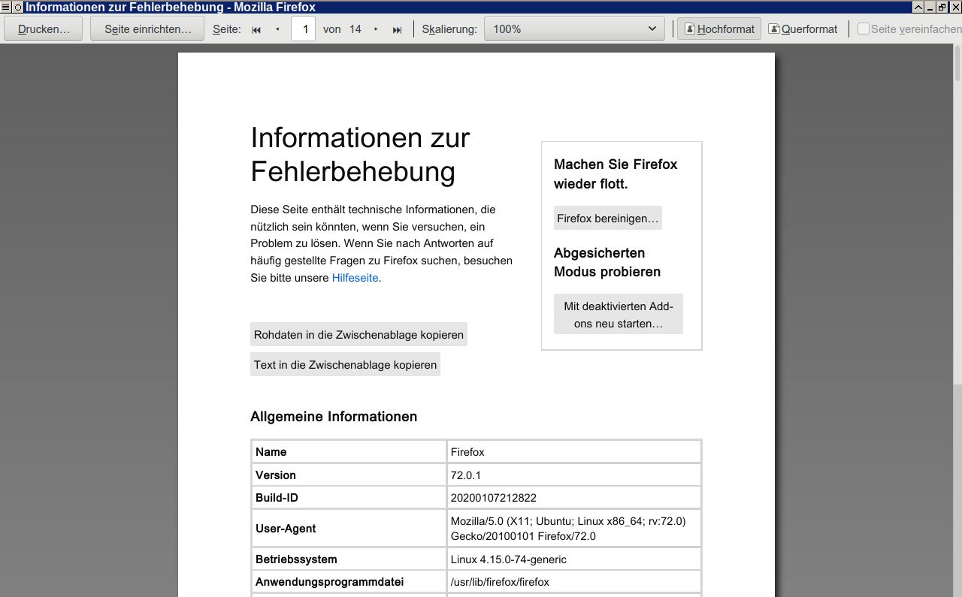This screenshot has width=962, height=597.
Task: Click the page number input field
Action: [303, 29]
